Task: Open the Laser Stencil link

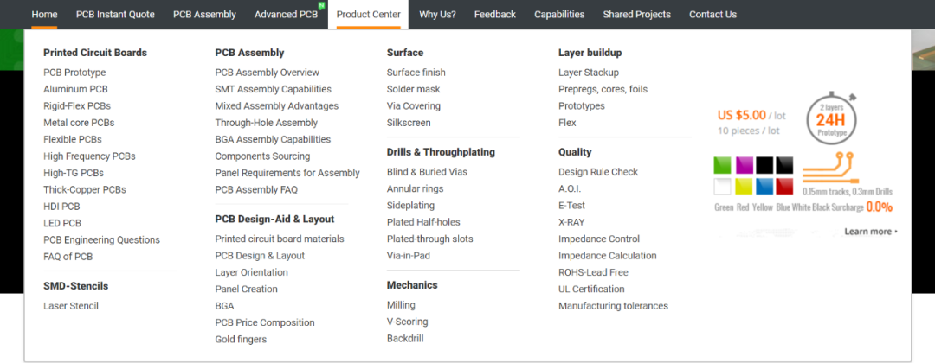Action: (71, 306)
